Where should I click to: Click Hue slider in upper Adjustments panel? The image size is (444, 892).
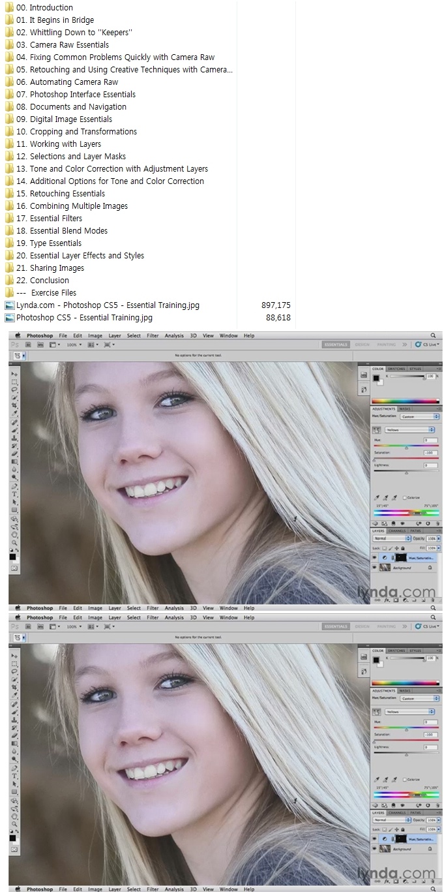[406, 446]
